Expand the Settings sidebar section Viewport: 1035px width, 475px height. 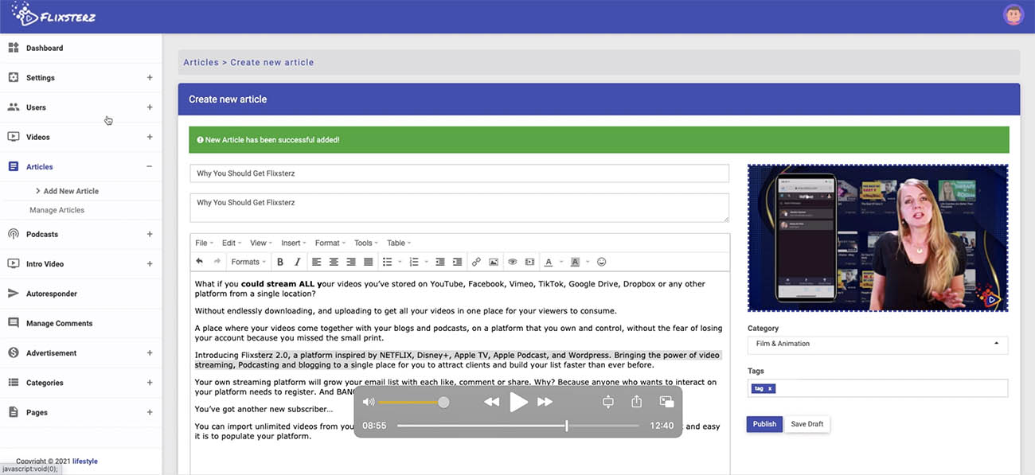[150, 78]
